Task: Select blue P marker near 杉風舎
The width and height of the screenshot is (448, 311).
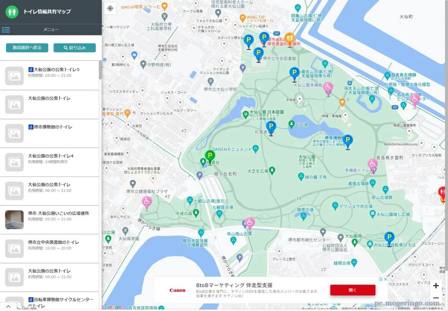Action: pyautogui.click(x=271, y=128)
